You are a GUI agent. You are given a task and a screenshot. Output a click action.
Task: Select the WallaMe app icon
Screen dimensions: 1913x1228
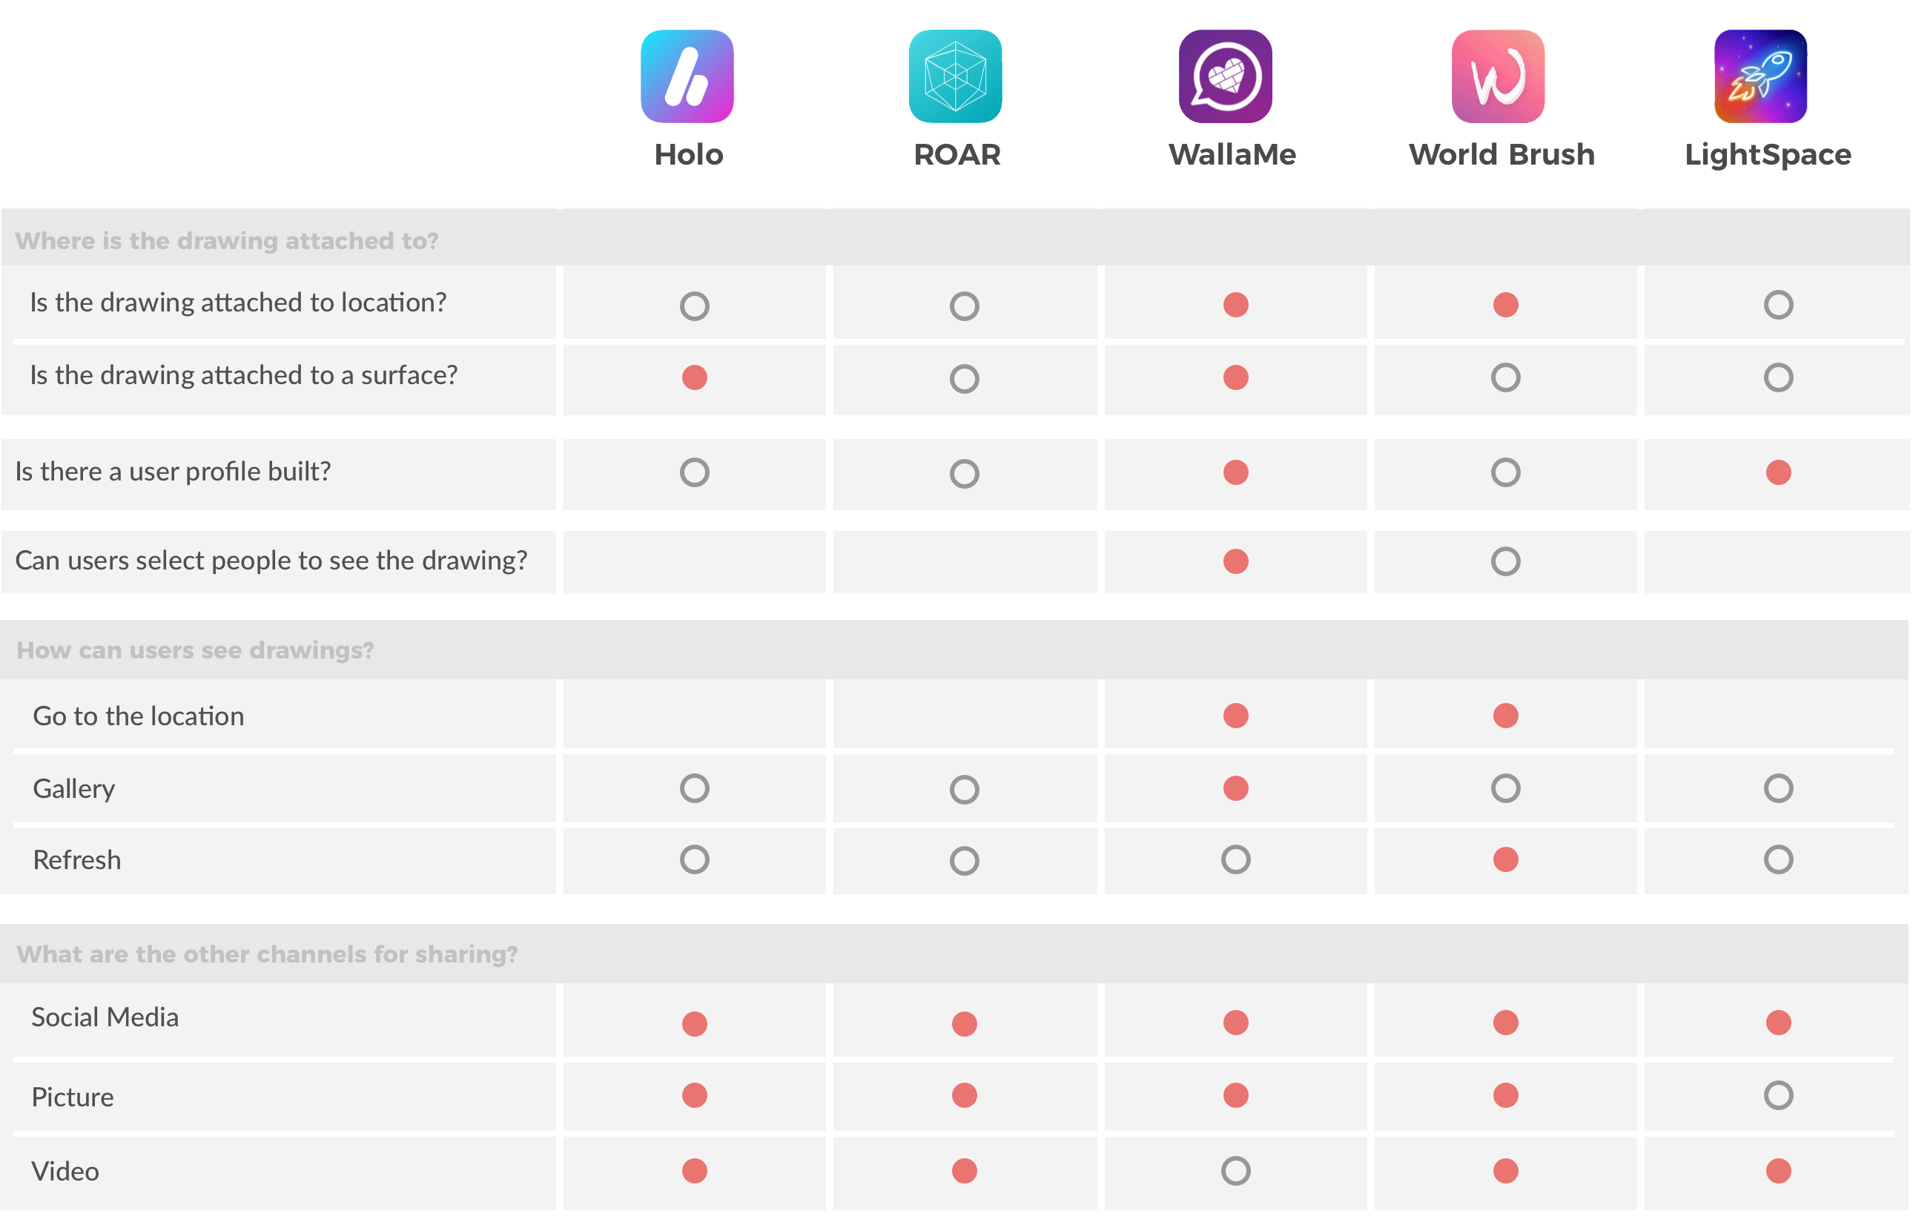[x=1225, y=76]
